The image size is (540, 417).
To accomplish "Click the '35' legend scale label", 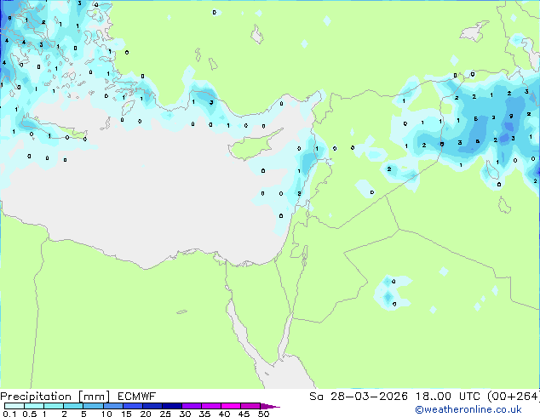I will click(204, 414).
